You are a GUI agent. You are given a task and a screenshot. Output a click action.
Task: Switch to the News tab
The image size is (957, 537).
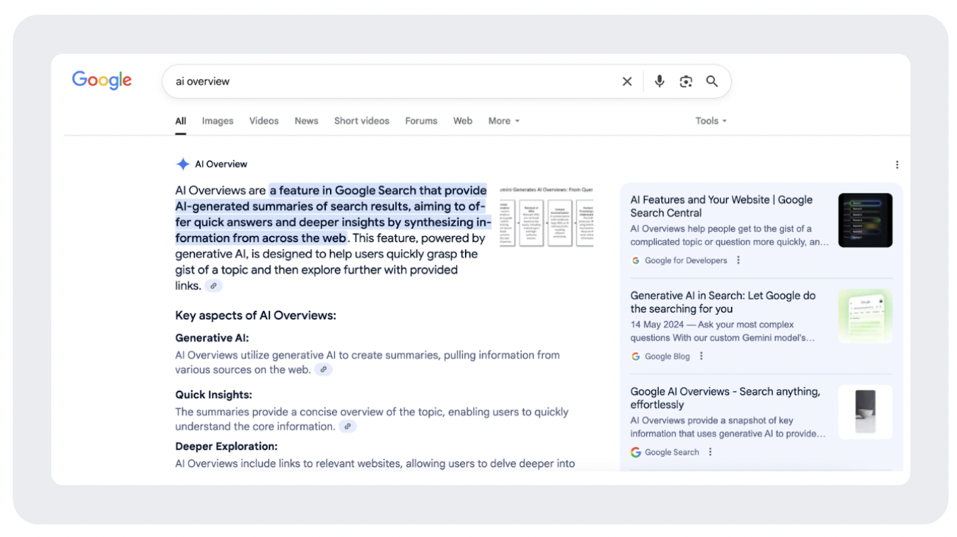pos(306,121)
